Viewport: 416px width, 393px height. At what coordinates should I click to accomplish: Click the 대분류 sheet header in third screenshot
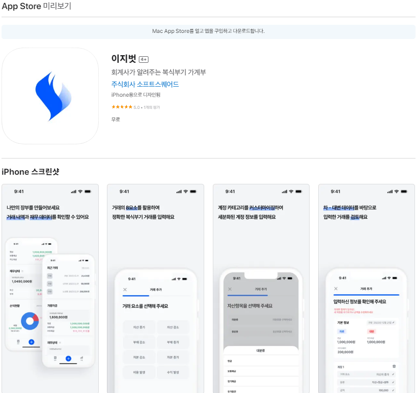(x=260, y=350)
